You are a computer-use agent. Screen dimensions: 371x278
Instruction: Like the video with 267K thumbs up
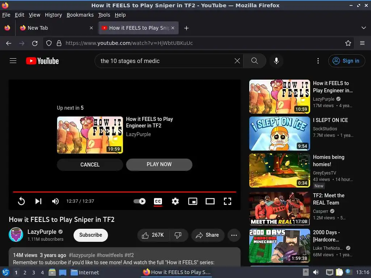(x=153, y=235)
